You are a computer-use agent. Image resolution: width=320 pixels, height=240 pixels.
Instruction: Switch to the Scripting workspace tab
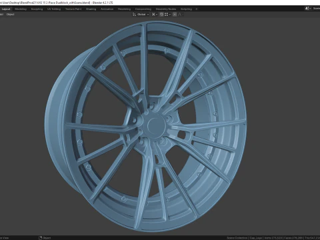(x=186, y=9)
